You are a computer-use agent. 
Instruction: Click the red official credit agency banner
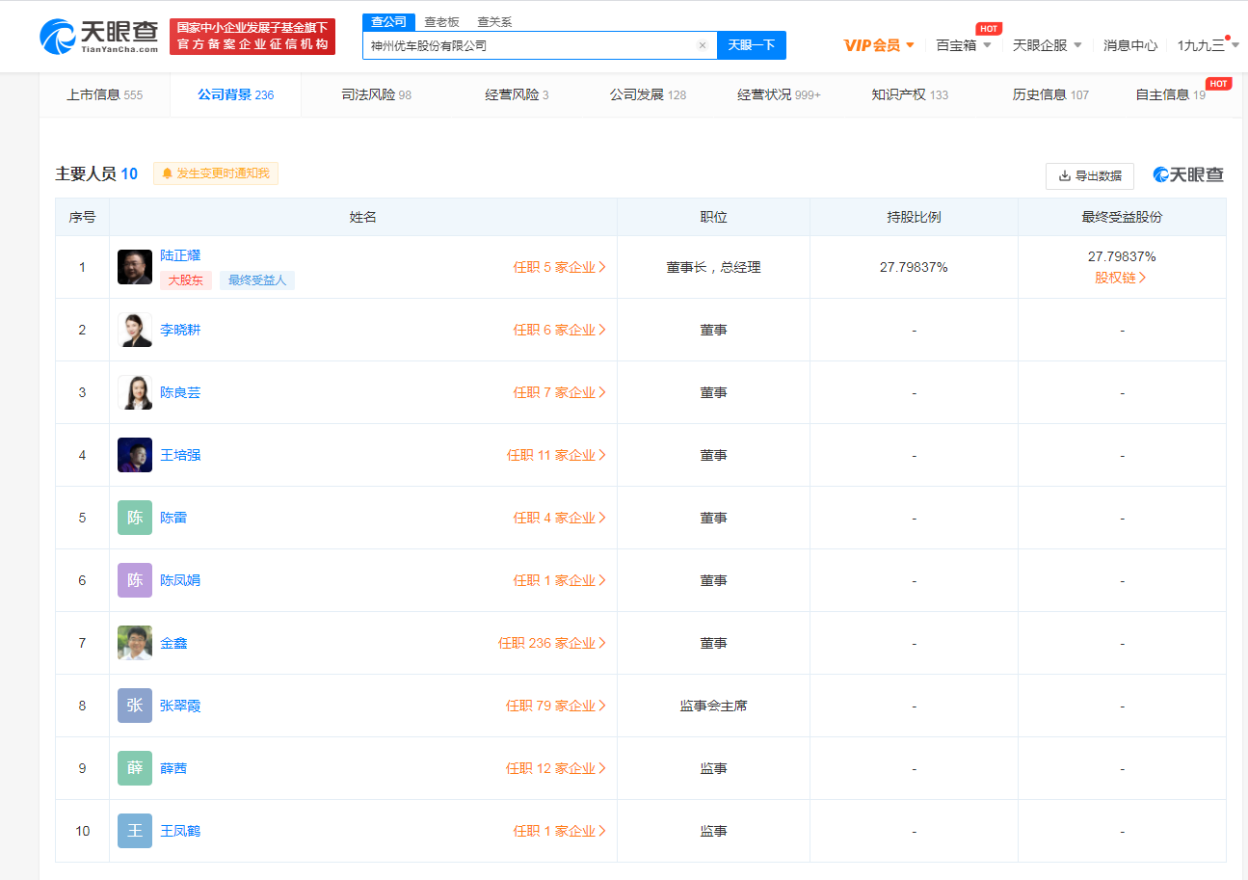point(252,36)
